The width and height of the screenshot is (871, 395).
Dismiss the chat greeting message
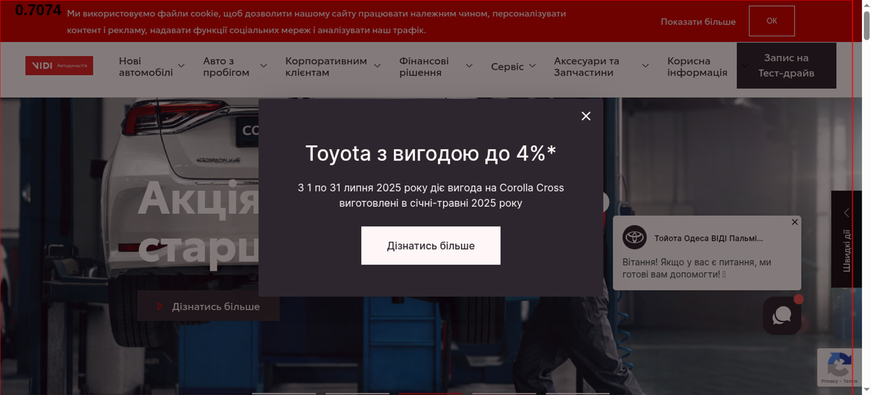794,222
